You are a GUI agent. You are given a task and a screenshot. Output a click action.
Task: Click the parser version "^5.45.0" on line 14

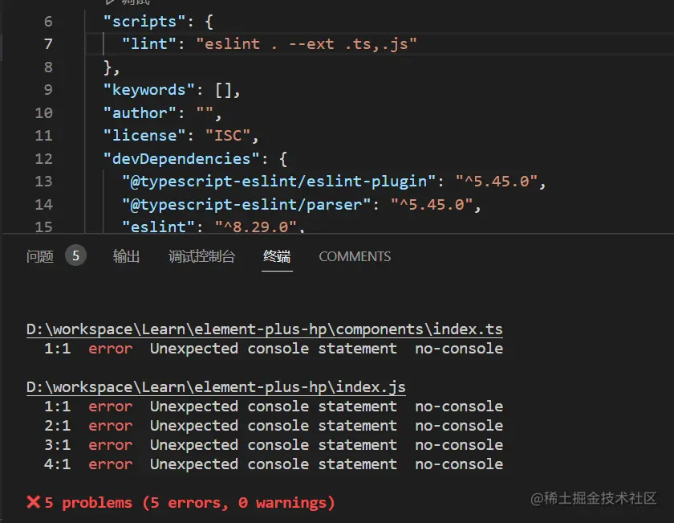[432, 205]
